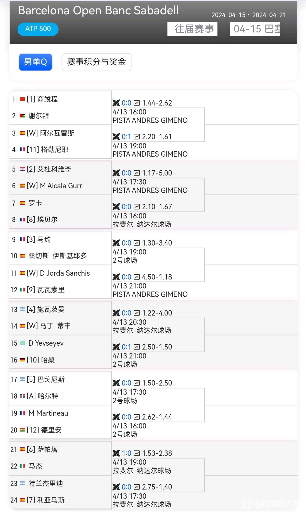The height and width of the screenshot is (512, 306).
Task: Open the 1:0 score link for 萨帕塔 match
Action: pyautogui.click(x=126, y=453)
